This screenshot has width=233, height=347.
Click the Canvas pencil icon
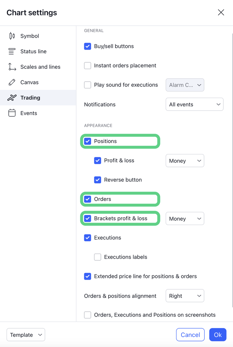click(x=12, y=82)
